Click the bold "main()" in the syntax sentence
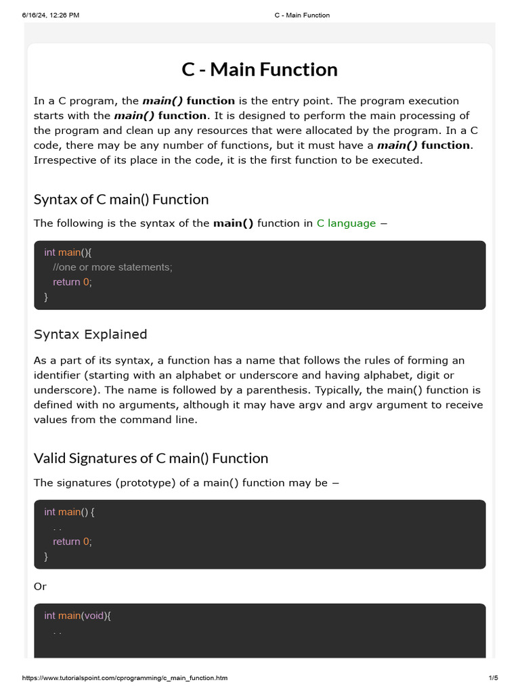Viewport: 520px width, 693px height. pyautogui.click(x=234, y=223)
